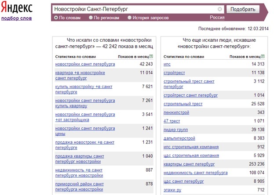This screenshot has height=195, width=274.
Task: Open продажа новостроек +в санкт петербурге link
Action: tap(85, 145)
